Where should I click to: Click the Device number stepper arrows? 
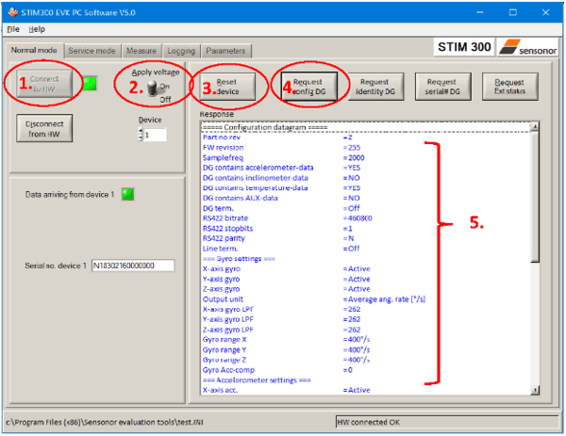[141, 135]
